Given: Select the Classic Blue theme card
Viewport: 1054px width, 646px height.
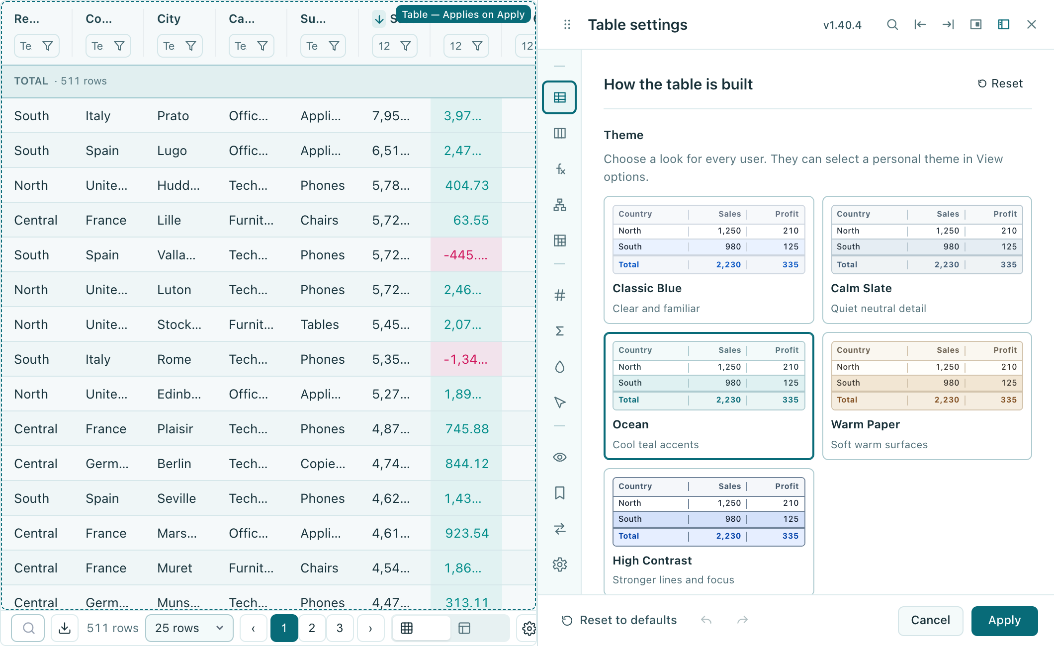Looking at the screenshot, I should (708, 260).
